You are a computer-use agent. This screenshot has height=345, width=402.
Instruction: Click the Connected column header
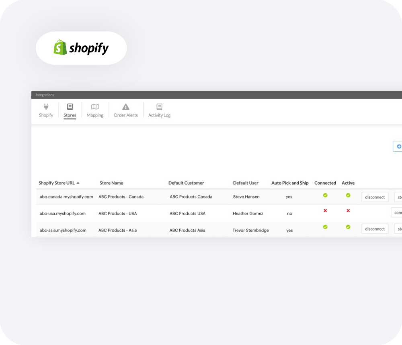click(x=325, y=183)
